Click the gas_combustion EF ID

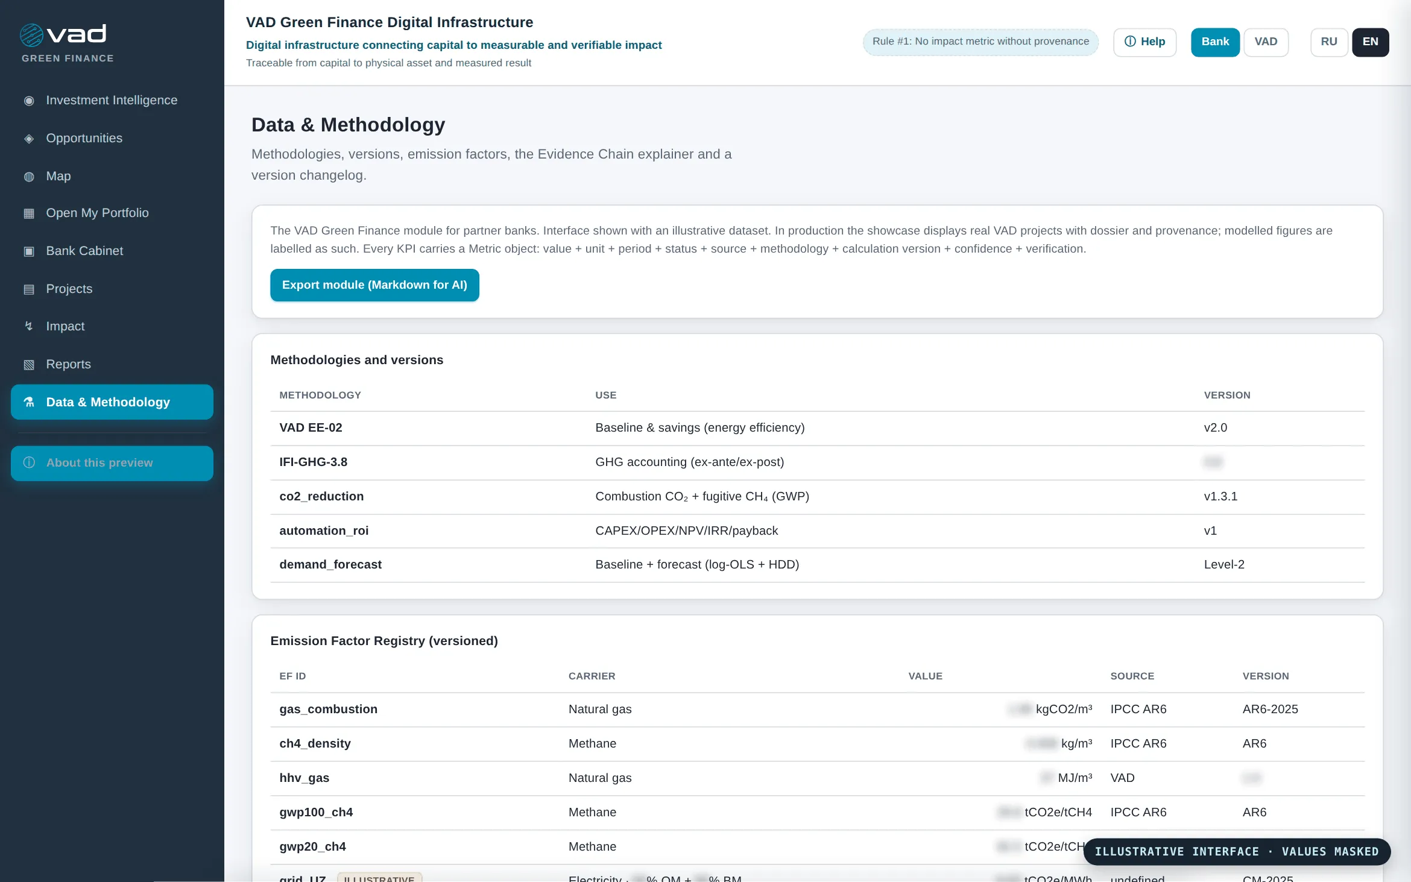[x=328, y=710]
